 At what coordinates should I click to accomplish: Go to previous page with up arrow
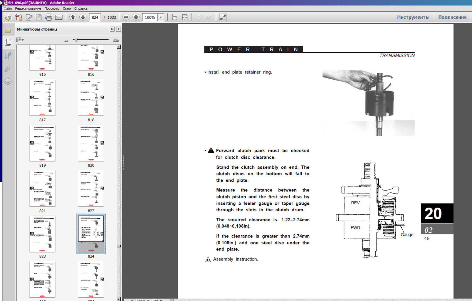(x=73, y=17)
